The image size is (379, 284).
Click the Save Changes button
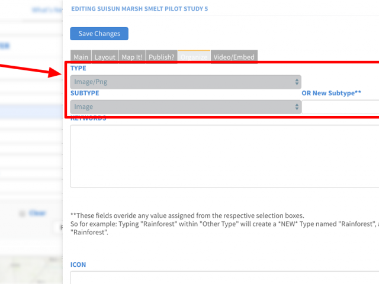tap(99, 34)
